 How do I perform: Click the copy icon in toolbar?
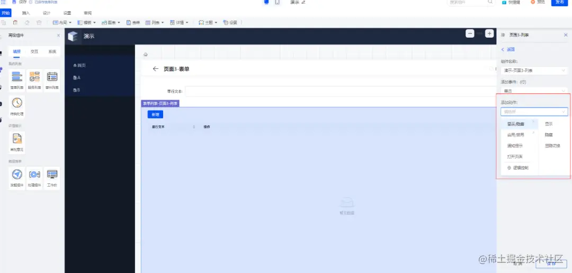[4, 23]
